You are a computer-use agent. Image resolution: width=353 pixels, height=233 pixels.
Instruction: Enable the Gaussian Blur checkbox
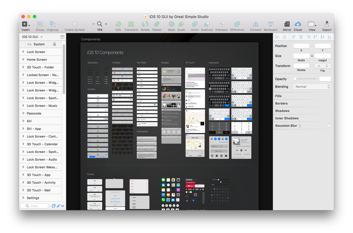[330, 125]
